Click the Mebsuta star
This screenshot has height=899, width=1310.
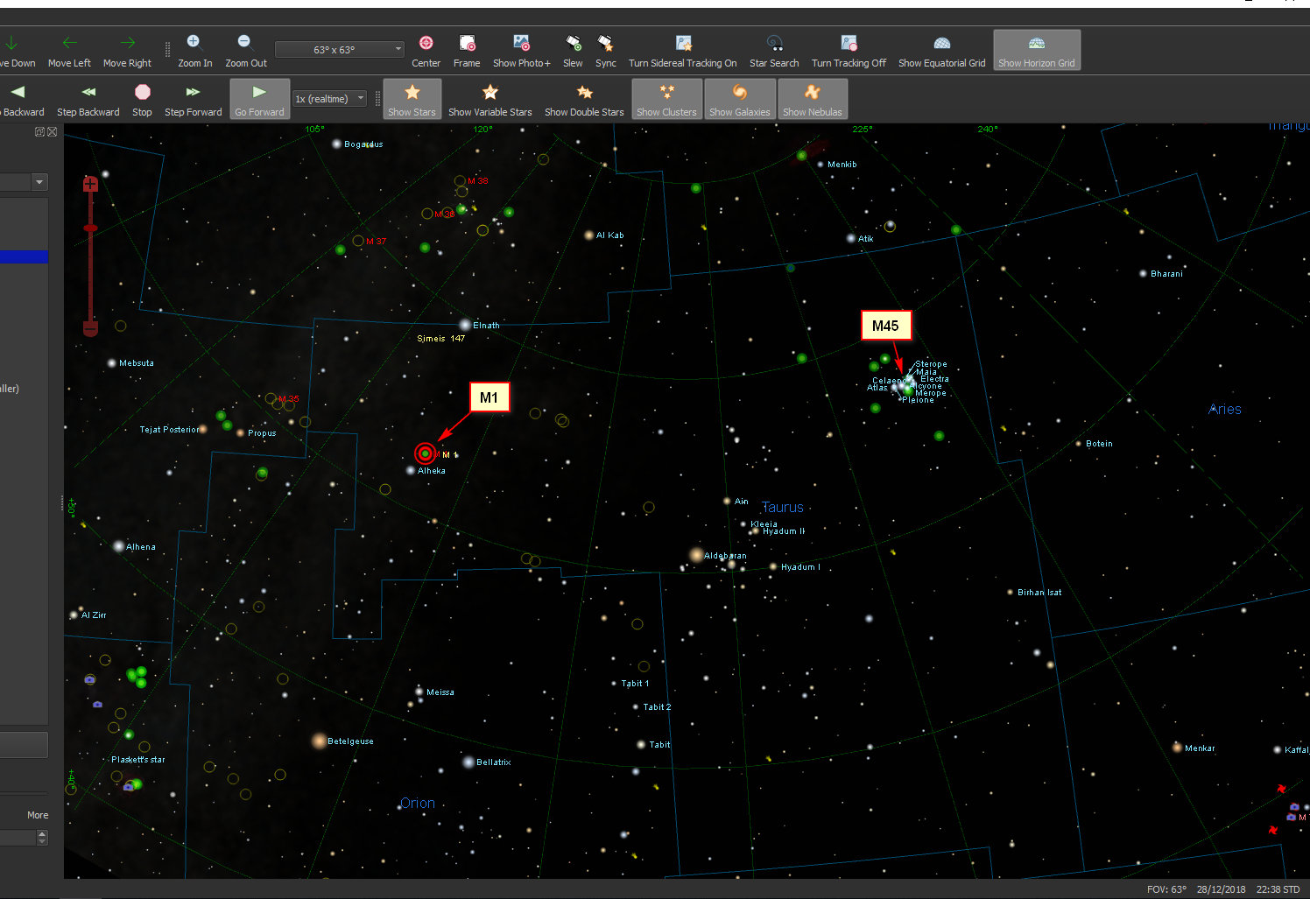(111, 362)
